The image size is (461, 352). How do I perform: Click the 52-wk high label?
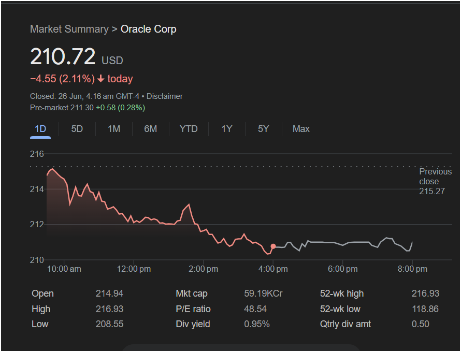(342, 294)
